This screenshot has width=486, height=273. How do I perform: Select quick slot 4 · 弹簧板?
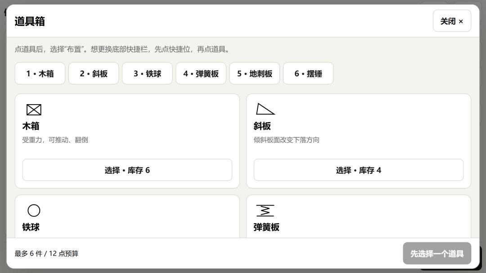point(201,74)
